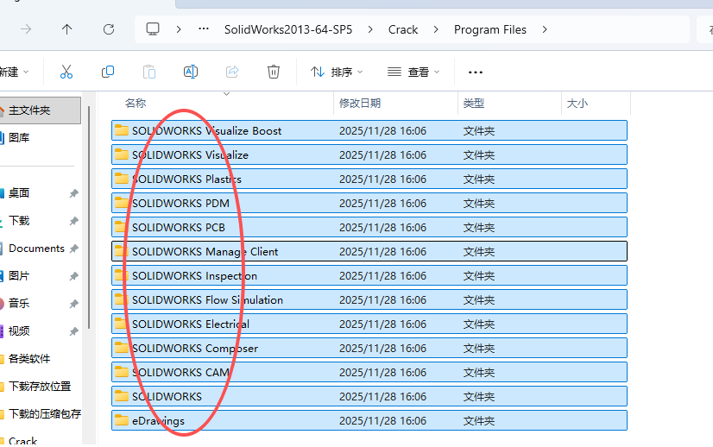Sort by 修改日期 column header
Viewport: 713px width, 447px height.
360,104
